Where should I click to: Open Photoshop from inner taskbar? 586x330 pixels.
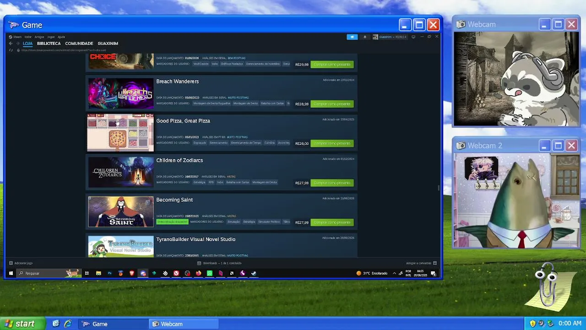click(109, 273)
